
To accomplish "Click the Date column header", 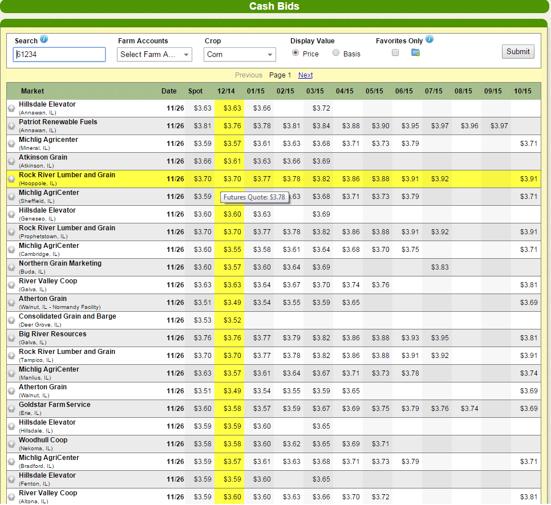I will click(x=169, y=91).
